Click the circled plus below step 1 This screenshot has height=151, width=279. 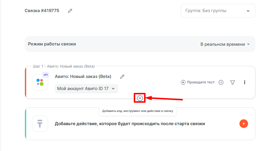(140, 98)
